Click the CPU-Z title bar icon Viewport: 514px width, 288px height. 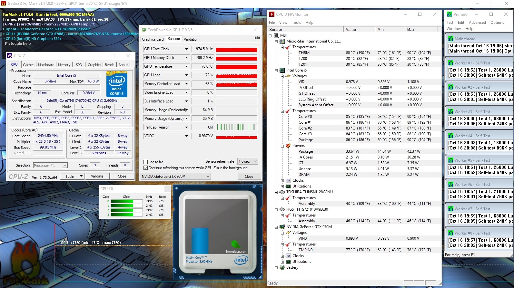click(x=10, y=56)
